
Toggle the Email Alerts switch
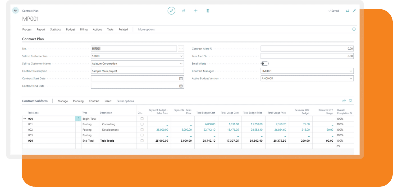[x=264, y=64]
